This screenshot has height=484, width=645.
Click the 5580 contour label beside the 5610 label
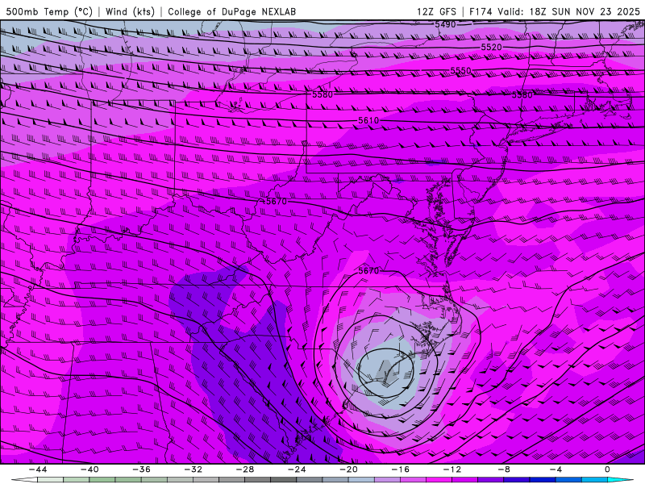pyautogui.click(x=322, y=94)
